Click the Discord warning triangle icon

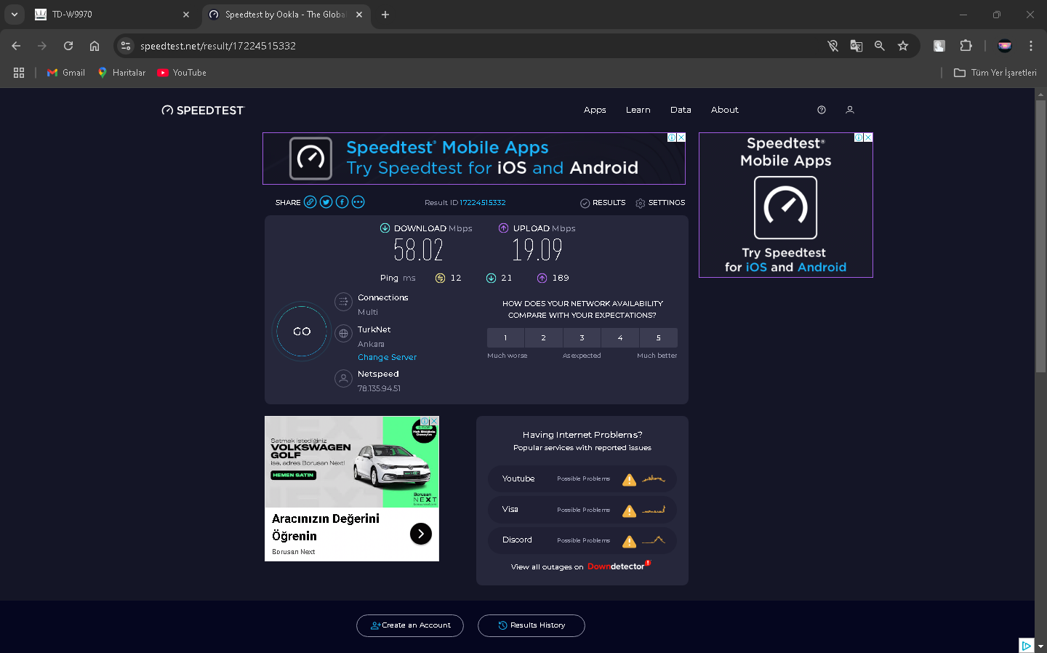click(630, 541)
